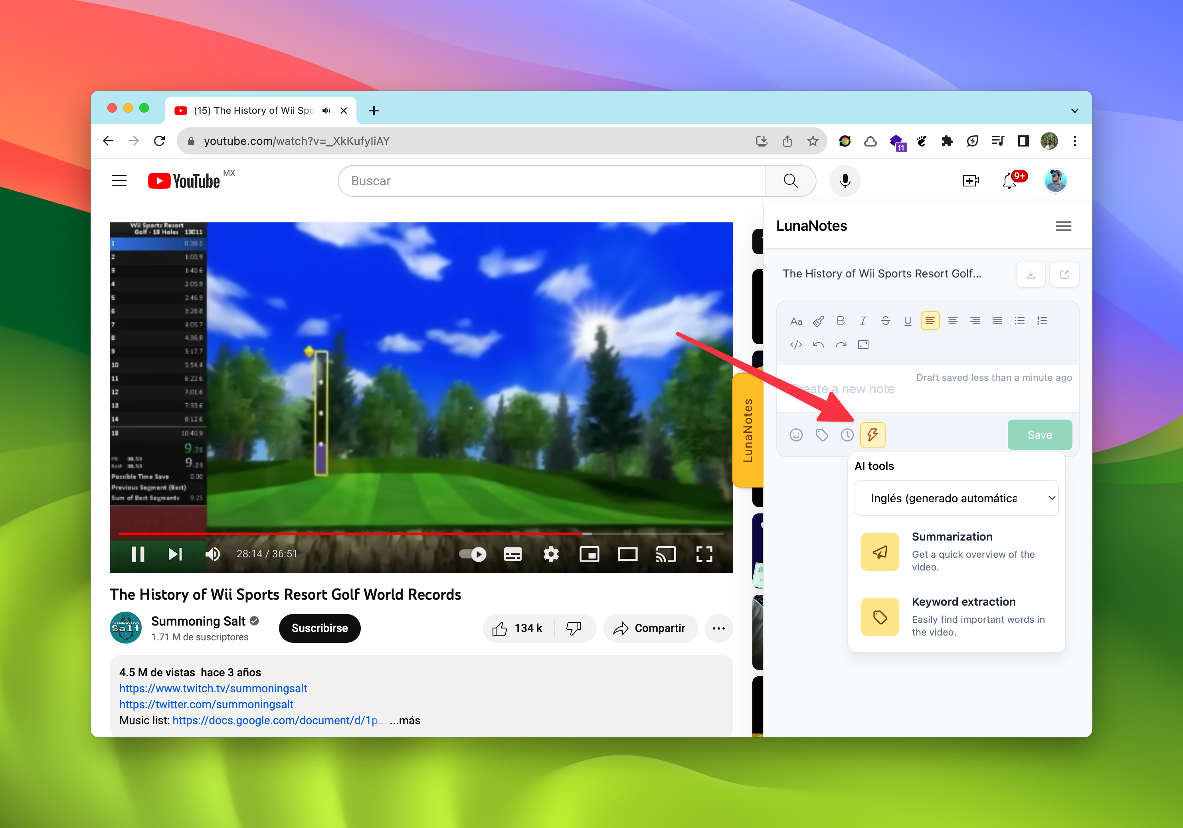
Task: Like the video with 134 k likes
Action: coord(518,628)
